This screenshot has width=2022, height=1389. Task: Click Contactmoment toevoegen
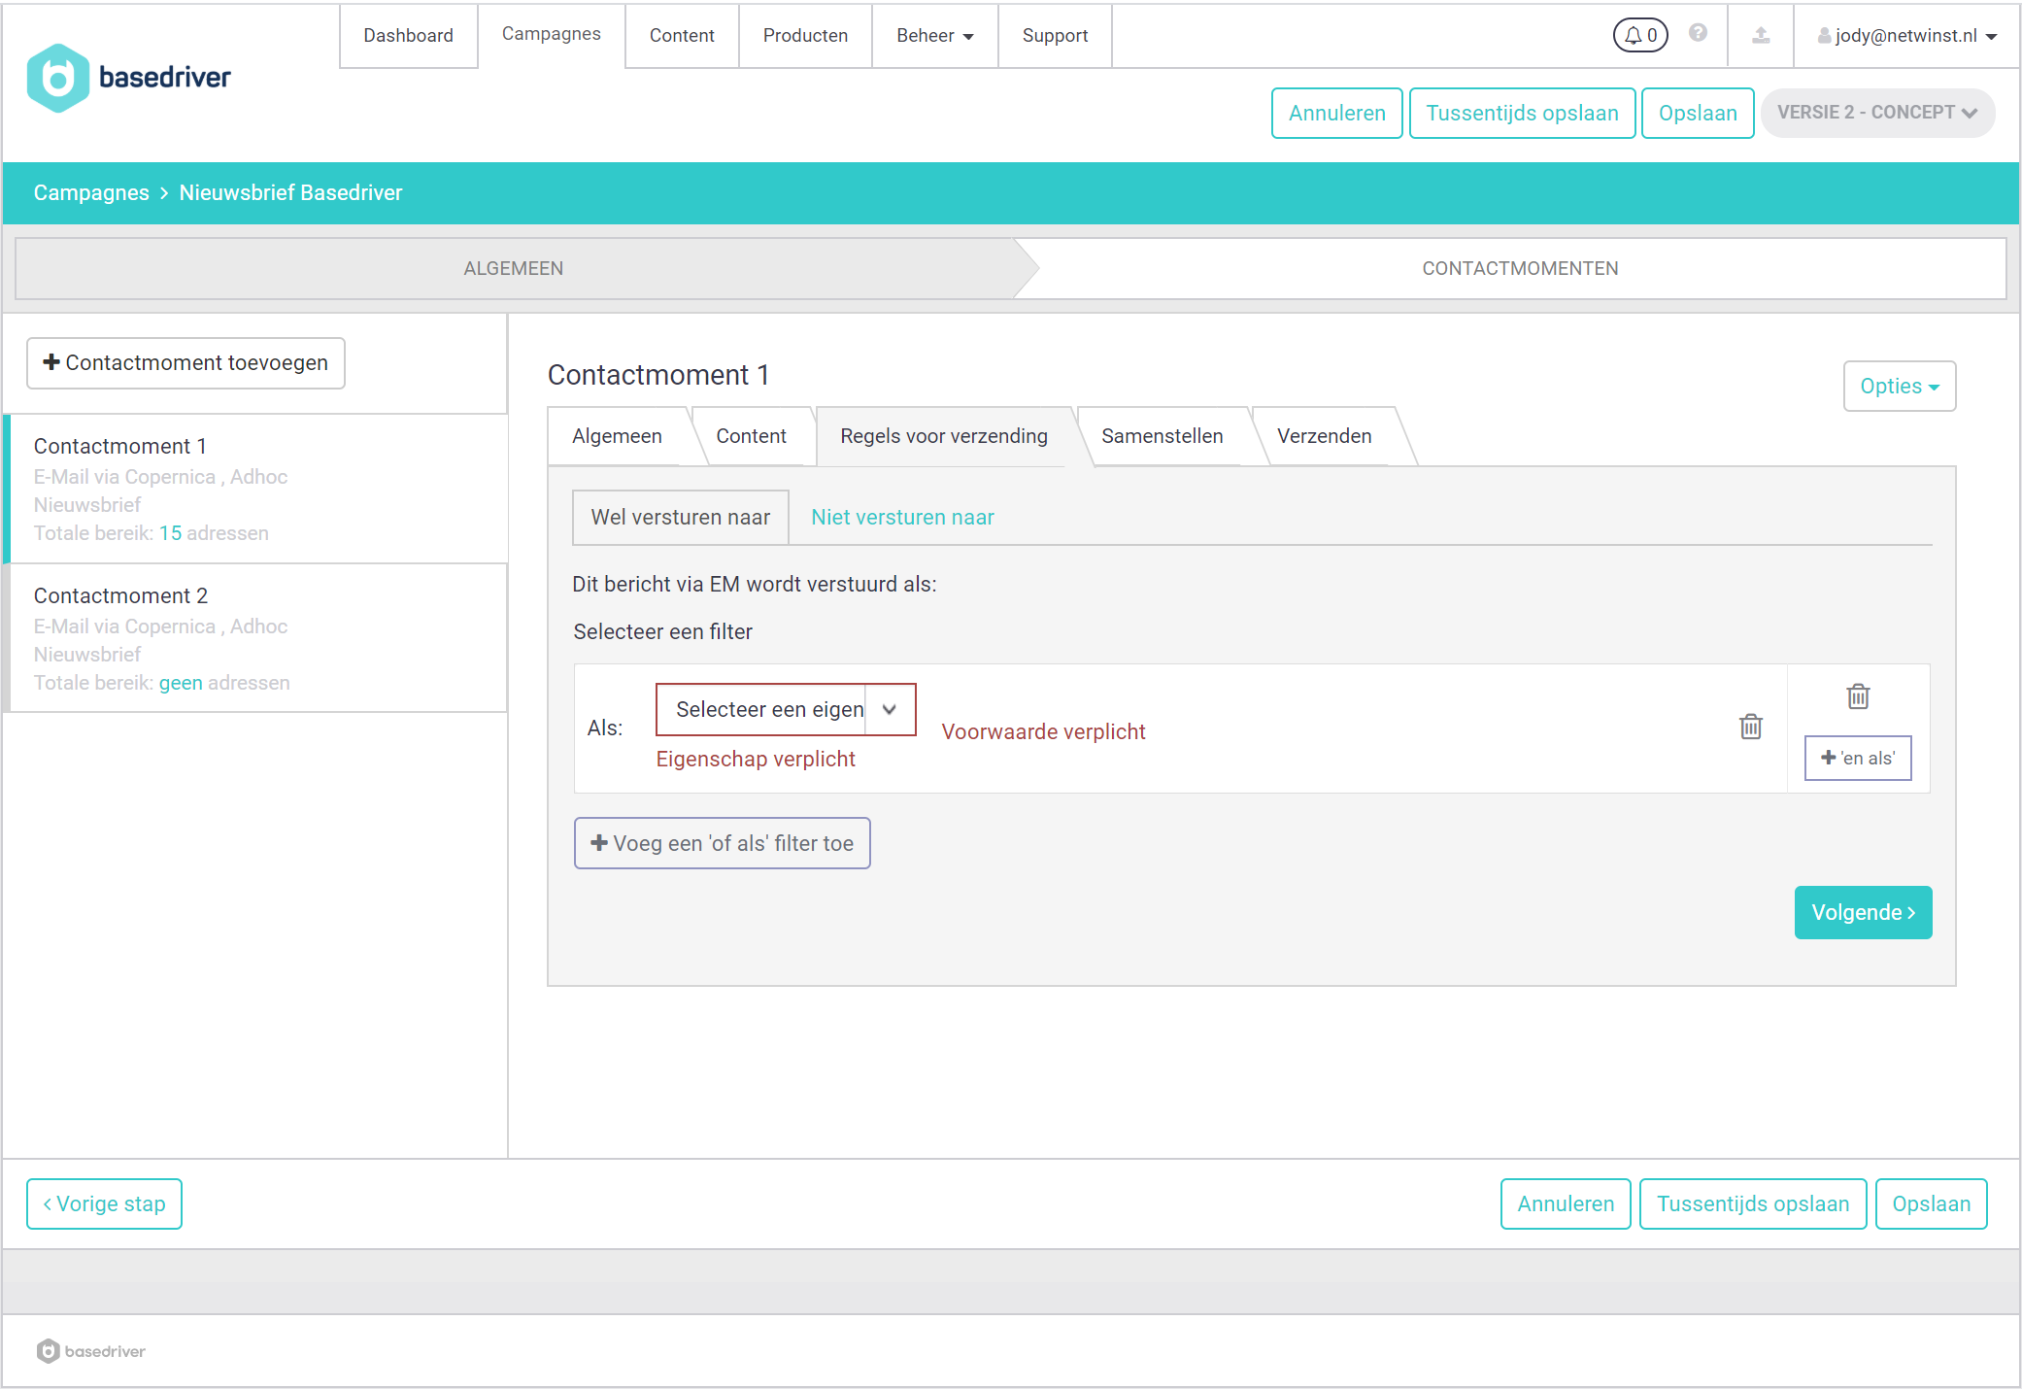pyautogui.click(x=185, y=363)
